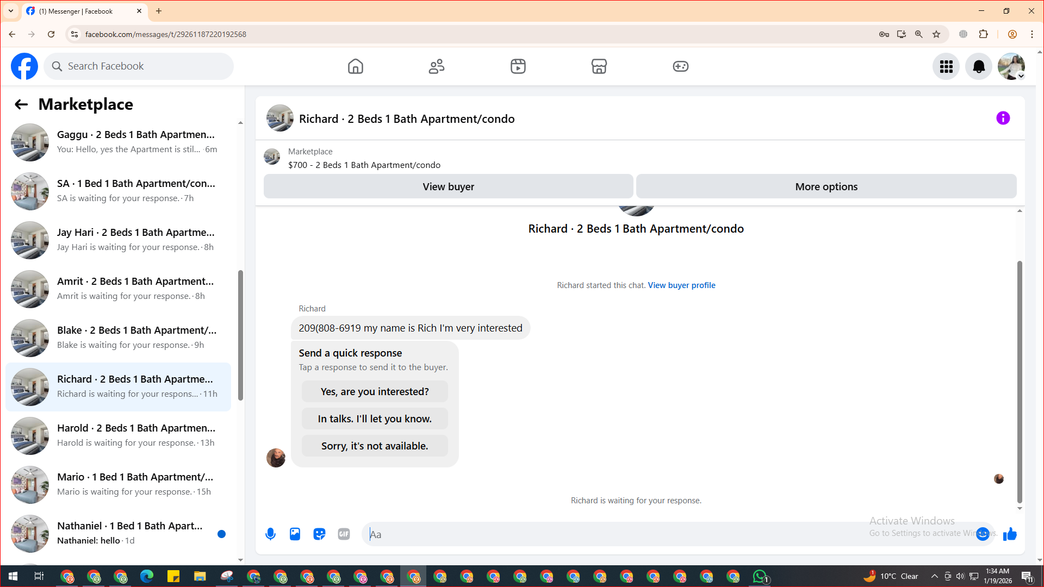The height and width of the screenshot is (587, 1044).
Task: Close the Messenger | Facebook tab
Action: point(139,11)
